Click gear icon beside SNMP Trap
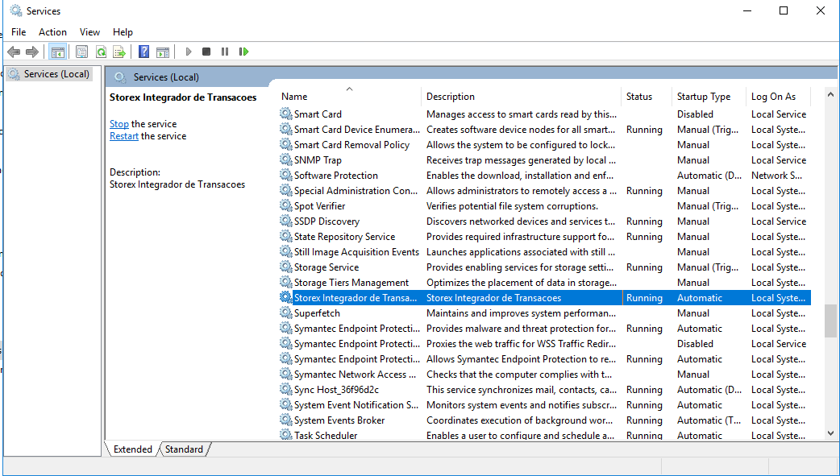This screenshot has height=476, width=840. click(286, 159)
